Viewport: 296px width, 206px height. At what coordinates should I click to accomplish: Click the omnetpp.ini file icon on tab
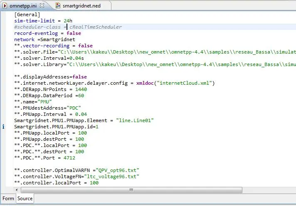(5, 6)
